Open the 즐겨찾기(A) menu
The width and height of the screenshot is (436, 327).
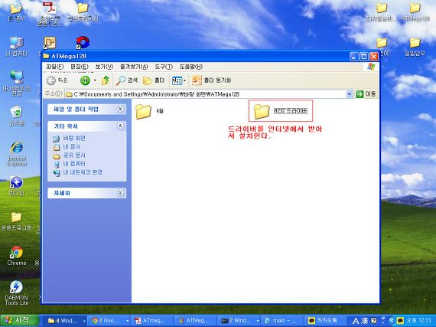[134, 67]
